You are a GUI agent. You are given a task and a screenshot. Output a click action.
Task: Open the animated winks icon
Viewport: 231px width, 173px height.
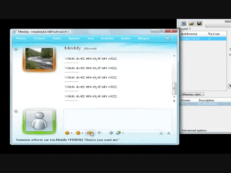[x=78, y=133]
